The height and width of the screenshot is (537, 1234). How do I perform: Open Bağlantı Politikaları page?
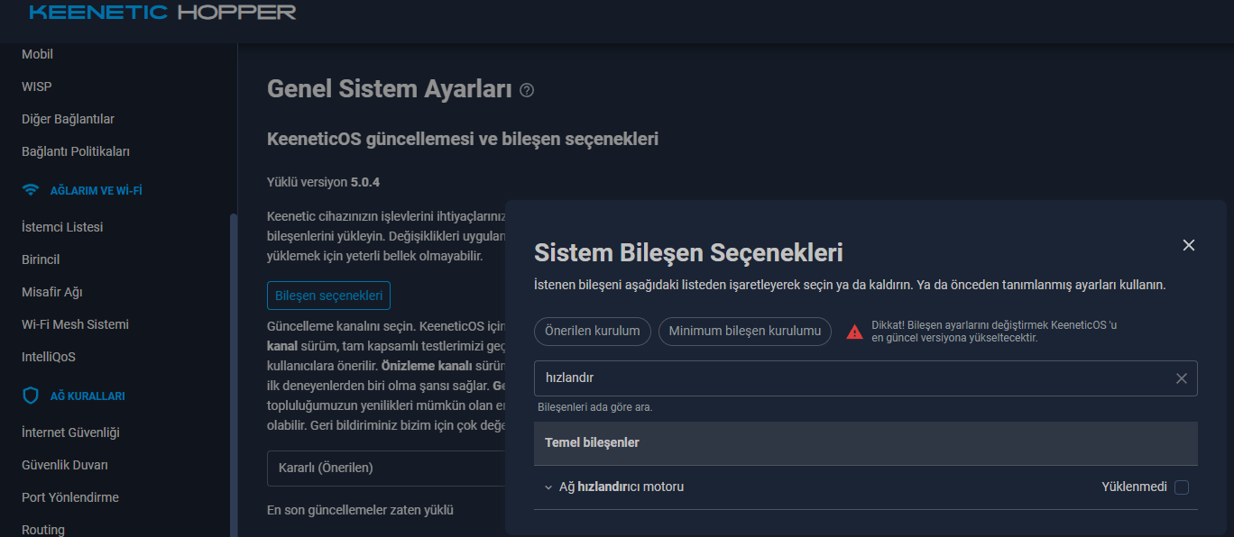pyautogui.click(x=76, y=151)
